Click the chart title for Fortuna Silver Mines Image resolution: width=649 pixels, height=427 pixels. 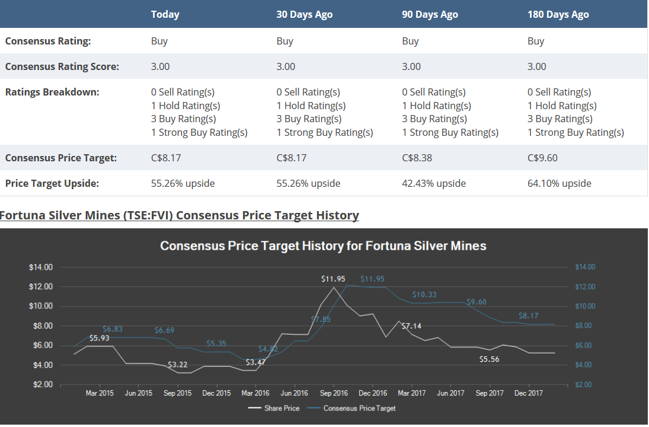point(323,246)
